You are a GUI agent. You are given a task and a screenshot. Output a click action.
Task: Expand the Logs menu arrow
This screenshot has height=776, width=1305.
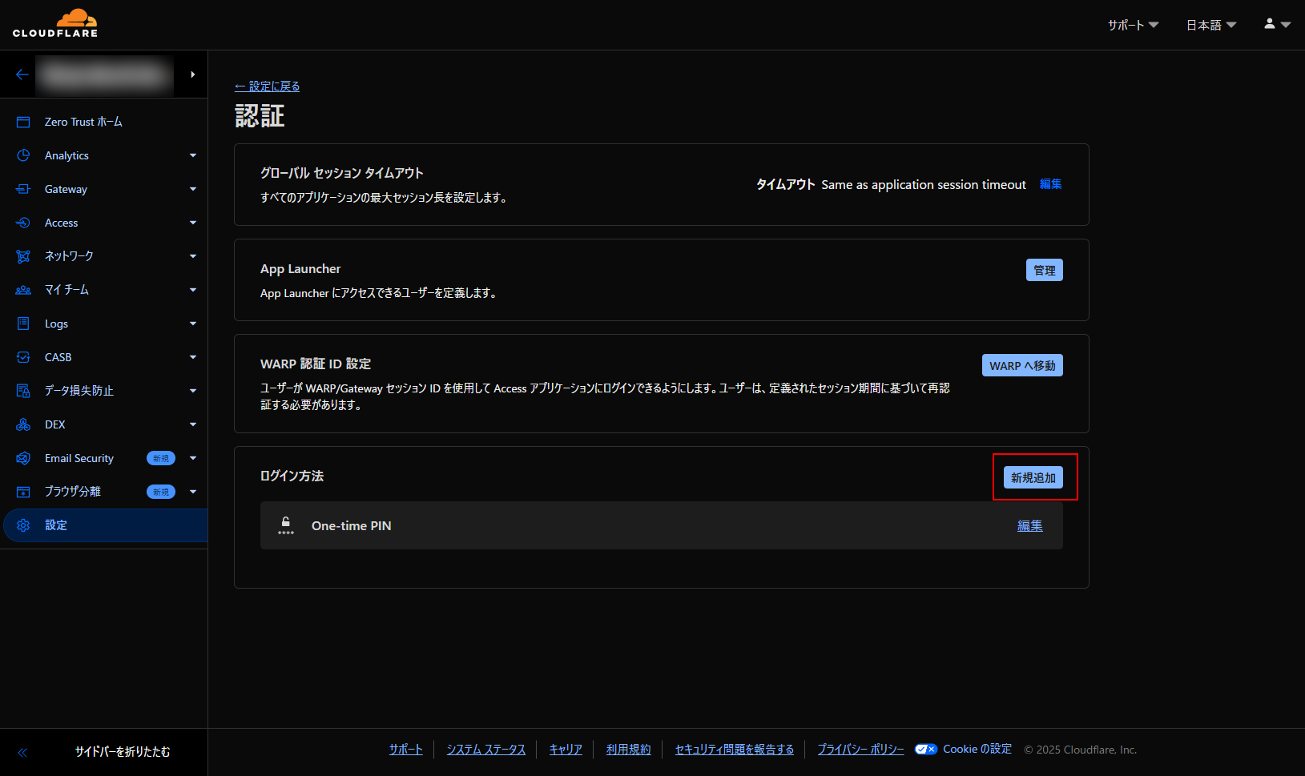193,324
